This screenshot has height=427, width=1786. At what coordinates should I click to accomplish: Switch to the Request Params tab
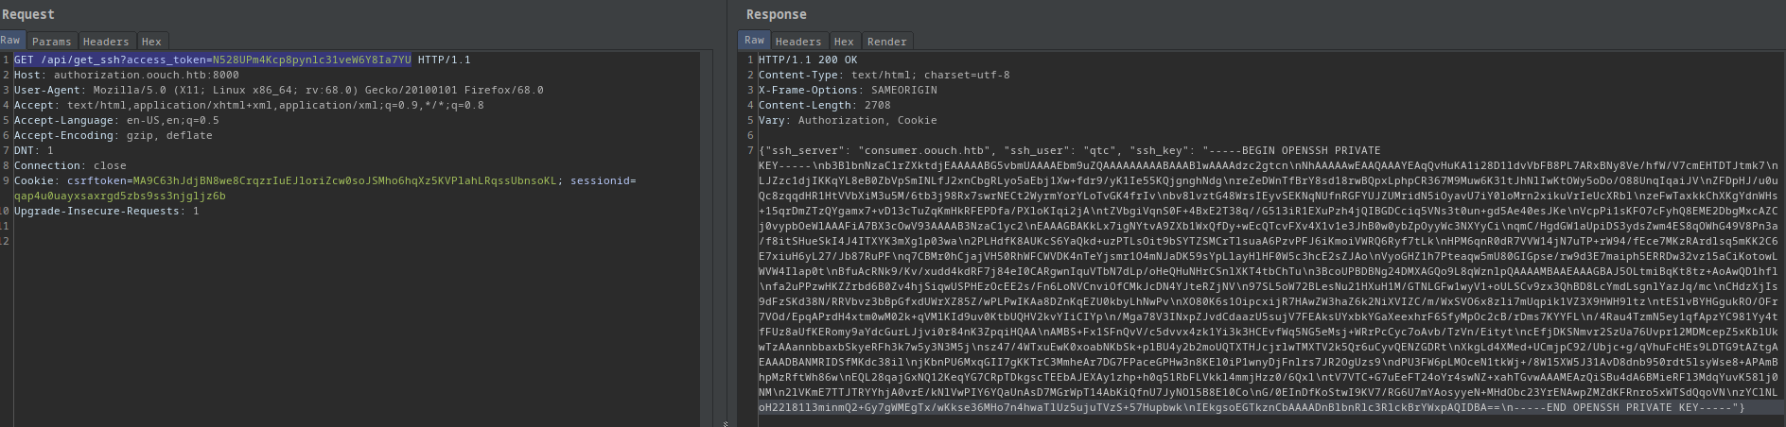tap(51, 42)
